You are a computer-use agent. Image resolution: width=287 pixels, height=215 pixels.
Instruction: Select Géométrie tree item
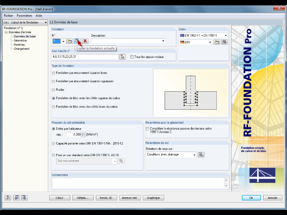(20, 41)
